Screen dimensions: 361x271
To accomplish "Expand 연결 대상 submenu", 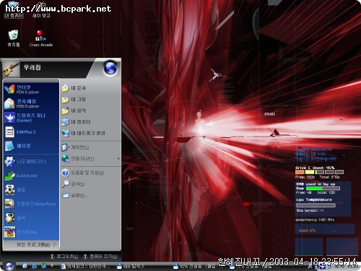I will point(90,158).
